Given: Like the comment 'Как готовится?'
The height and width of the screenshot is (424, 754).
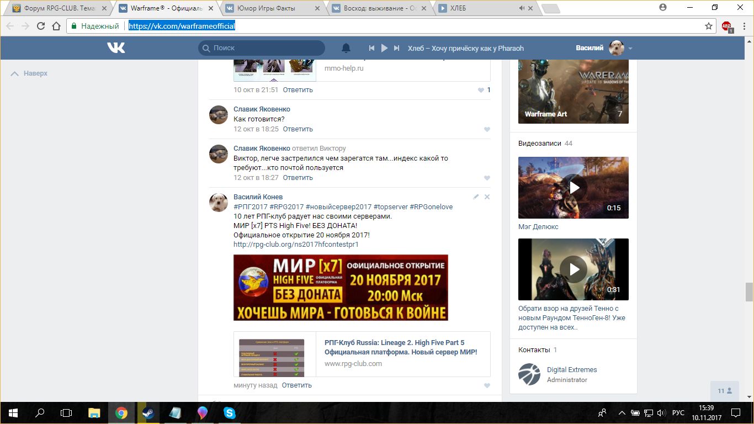Looking at the screenshot, I should point(487,129).
